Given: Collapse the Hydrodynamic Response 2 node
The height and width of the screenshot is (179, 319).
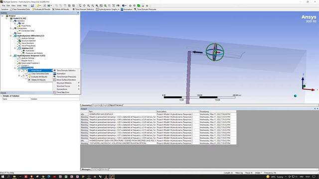Looking at the screenshot, I should click(x=11, y=56).
